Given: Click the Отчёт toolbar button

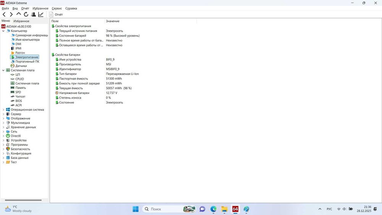Looking at the screenshot, I should [56, 15].
